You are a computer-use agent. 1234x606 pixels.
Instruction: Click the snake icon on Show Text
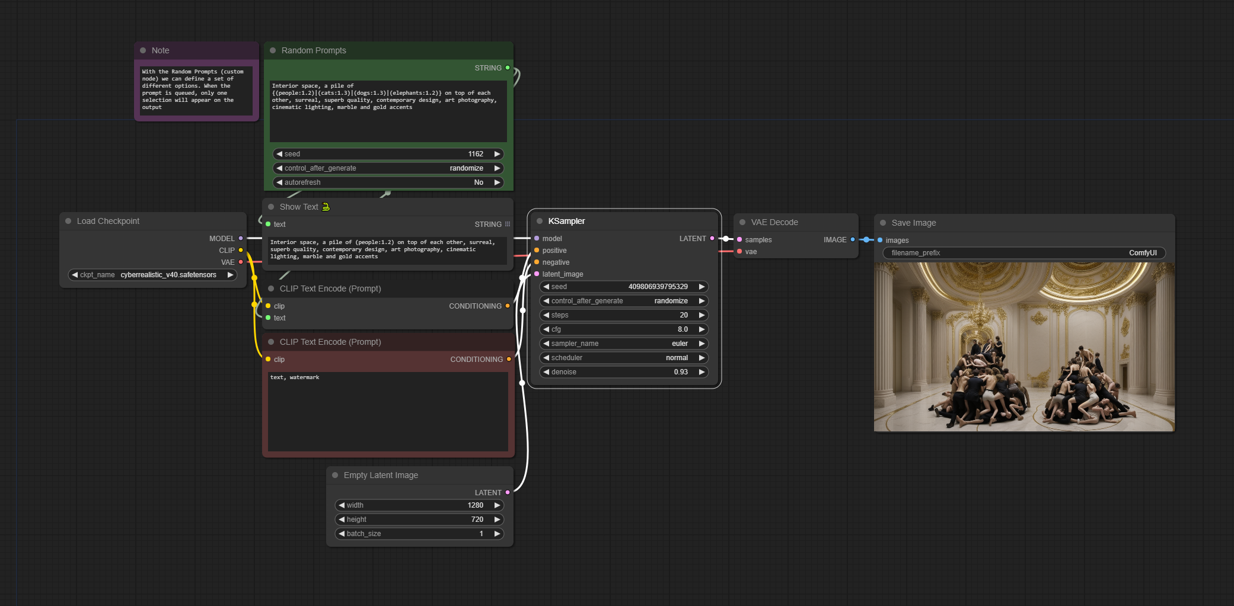[x=326, y=207]
